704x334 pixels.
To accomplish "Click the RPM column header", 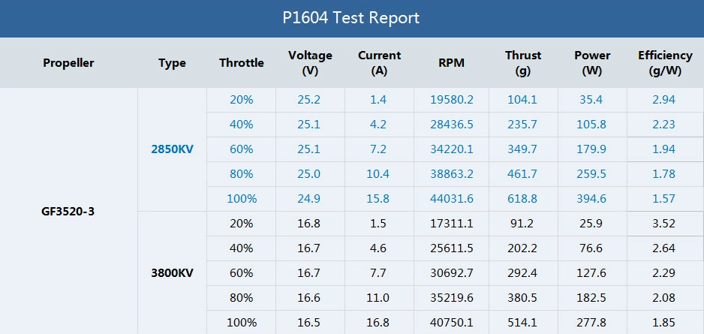I will click(451, 63).
